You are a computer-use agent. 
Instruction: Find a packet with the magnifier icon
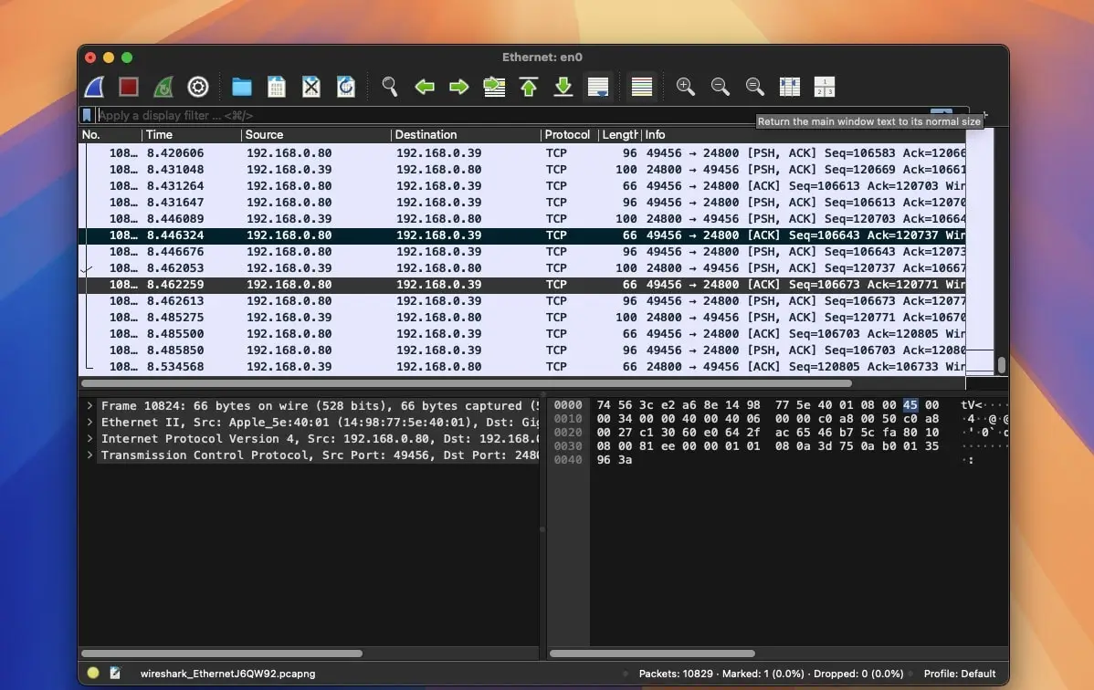pos(389,88)
